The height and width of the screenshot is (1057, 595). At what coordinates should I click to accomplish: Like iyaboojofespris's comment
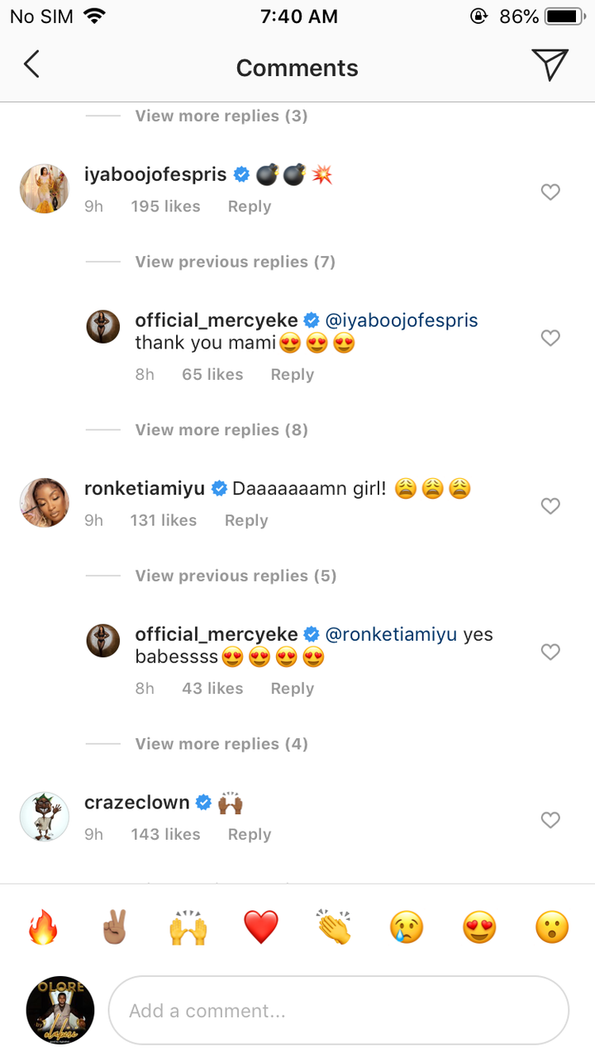pyautogui.click(x=550, y=192)
